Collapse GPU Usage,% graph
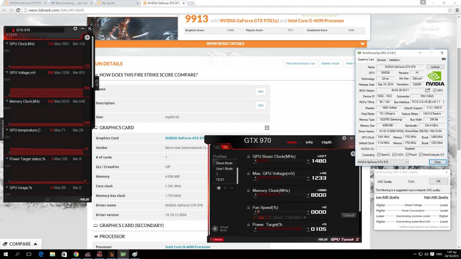Screen dimensions: 461x259 pos(7,188)
